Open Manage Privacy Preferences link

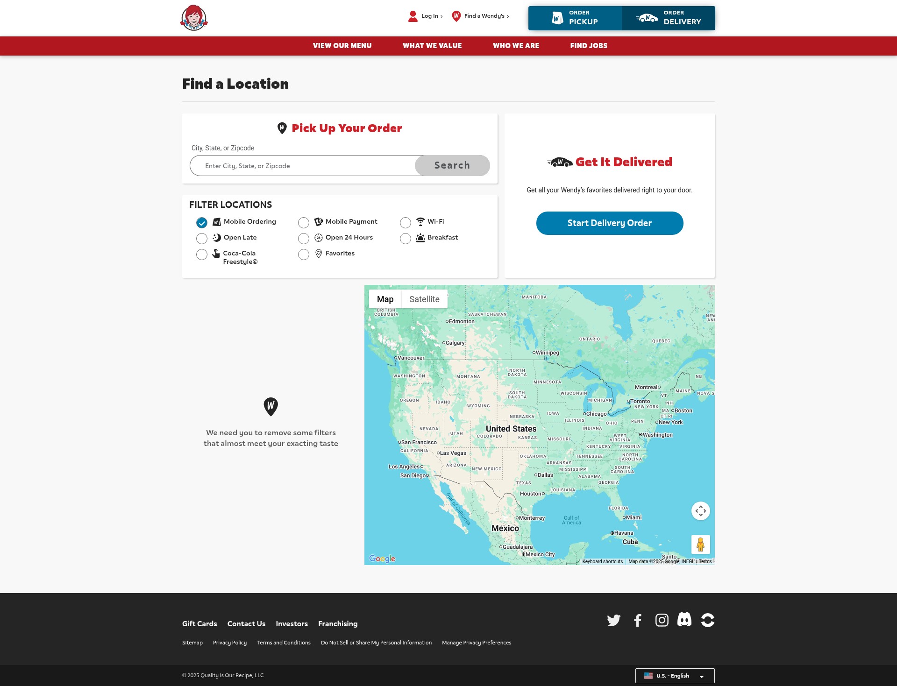tap(477, 643)
